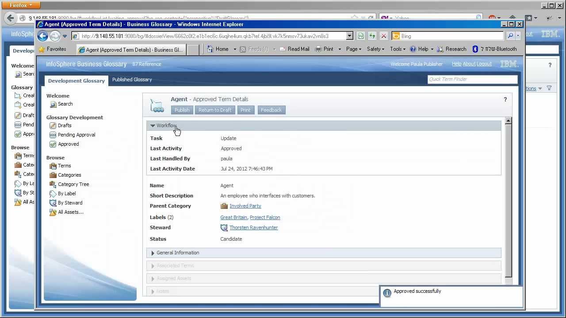Click the IE forward arrow button

point(55,36)
